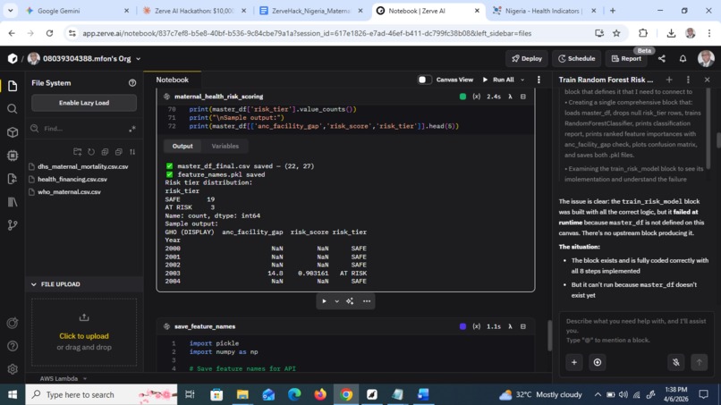Select the Output tab
This screenshot has height=405, width=721.
click(x=182, y=147)
